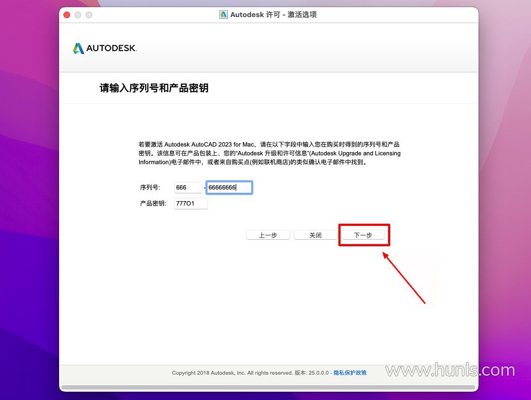Click the 关闭 (Close) button
This screenshot has width=531, height=400.
[x=315, y=235]
